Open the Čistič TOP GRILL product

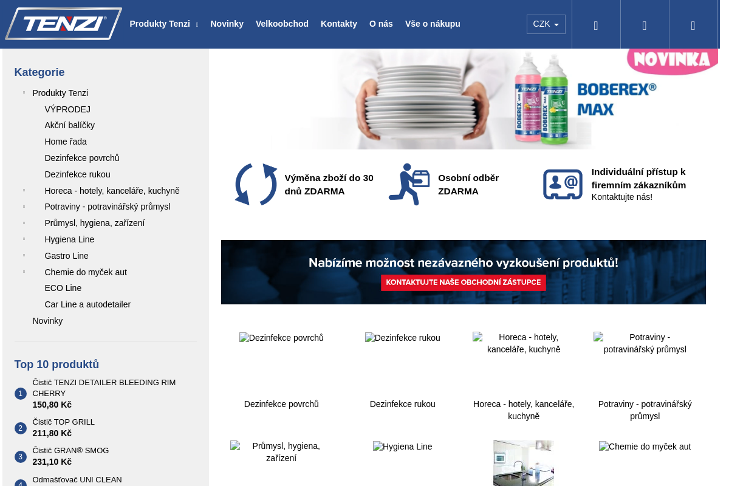pyautogui.click(x=64, y=422)
